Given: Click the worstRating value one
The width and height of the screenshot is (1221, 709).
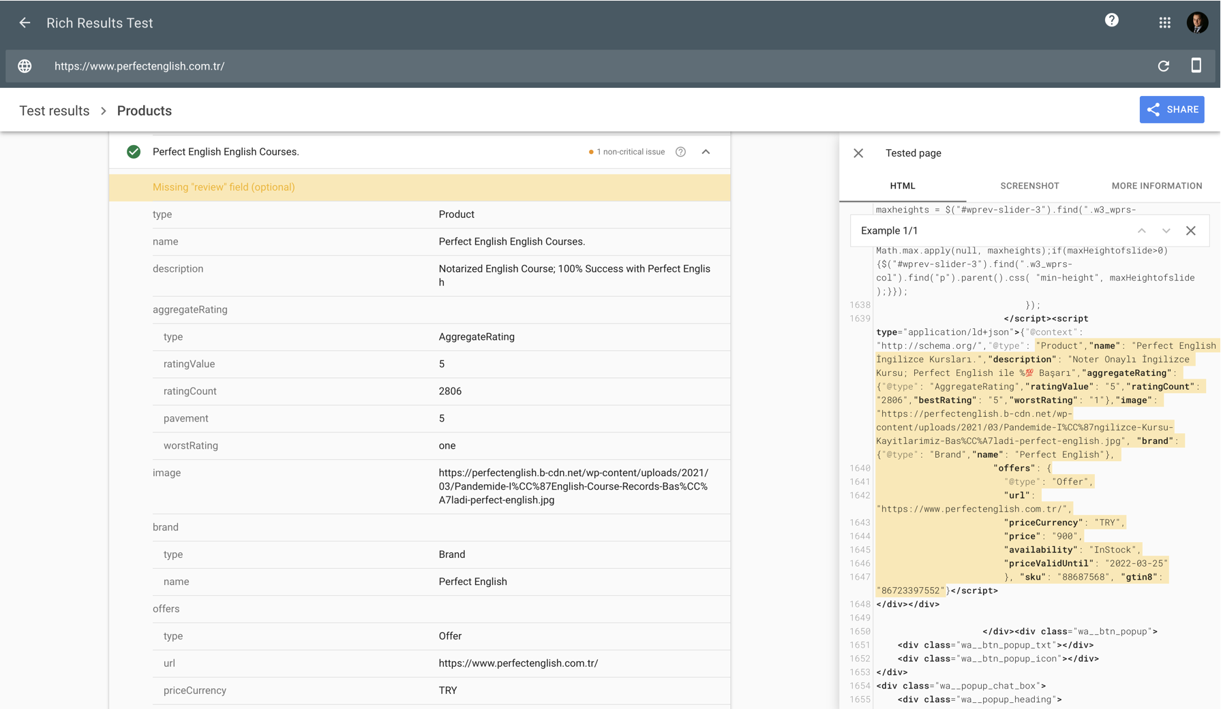Looking at the screenshot, I should [x=447, y=446].
